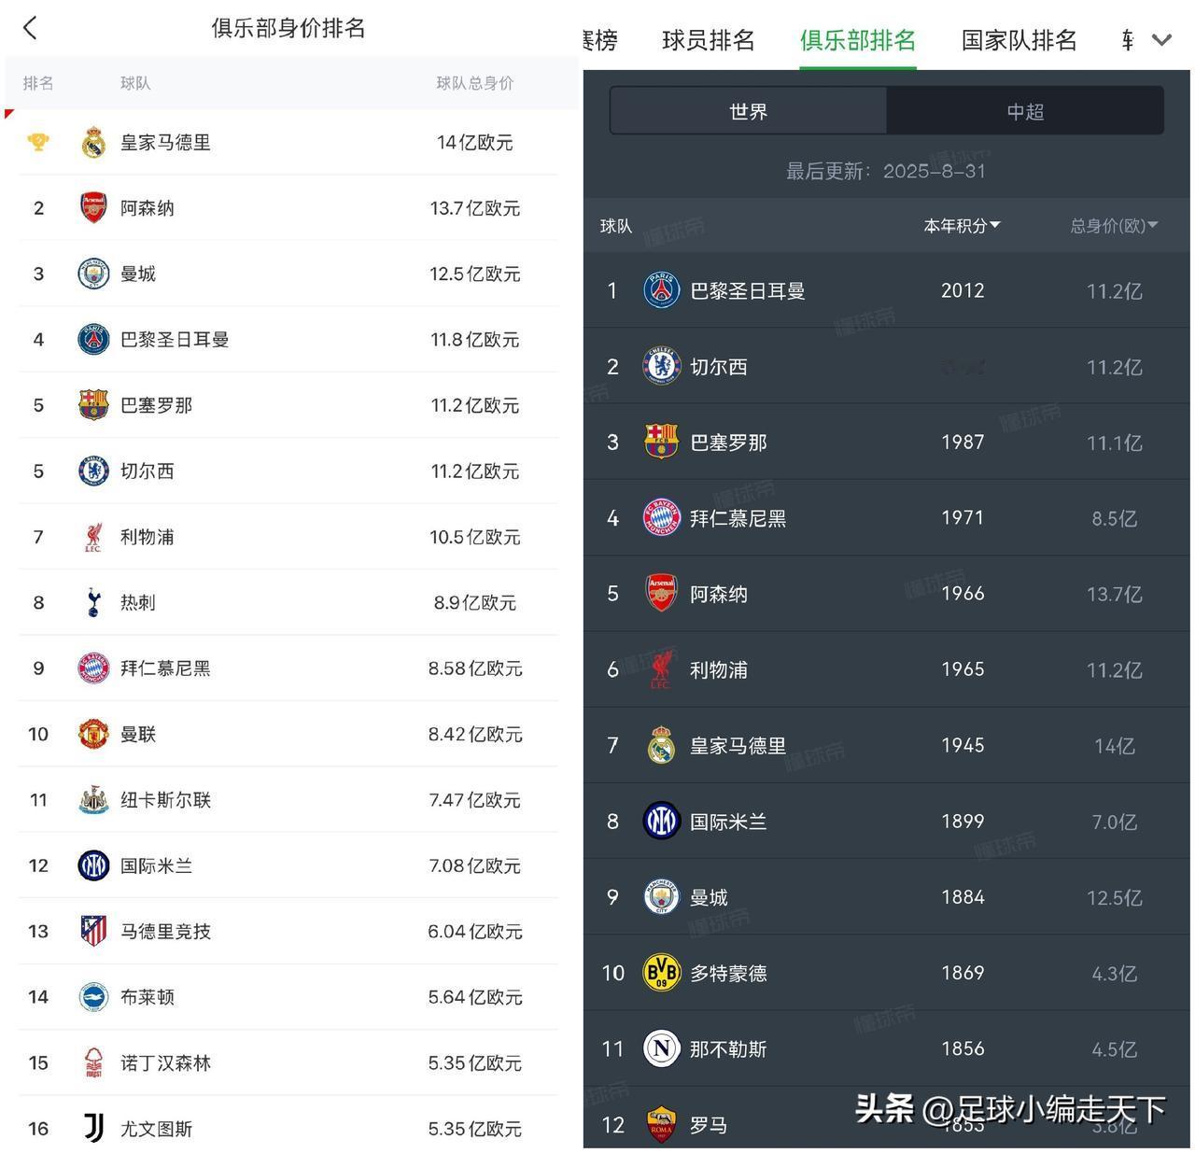Open the 国家队排名 tab
Image resolution: width=1195 pixels, height=1153 pixels.
pyautogui.click(x=1019, y=40)
